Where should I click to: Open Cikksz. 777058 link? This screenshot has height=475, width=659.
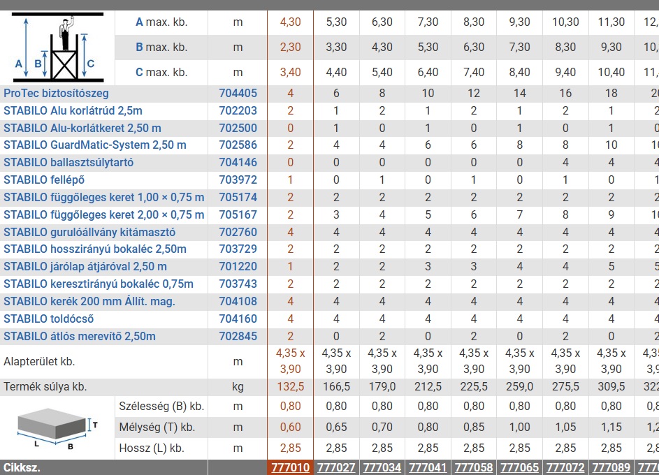point(474,467)
